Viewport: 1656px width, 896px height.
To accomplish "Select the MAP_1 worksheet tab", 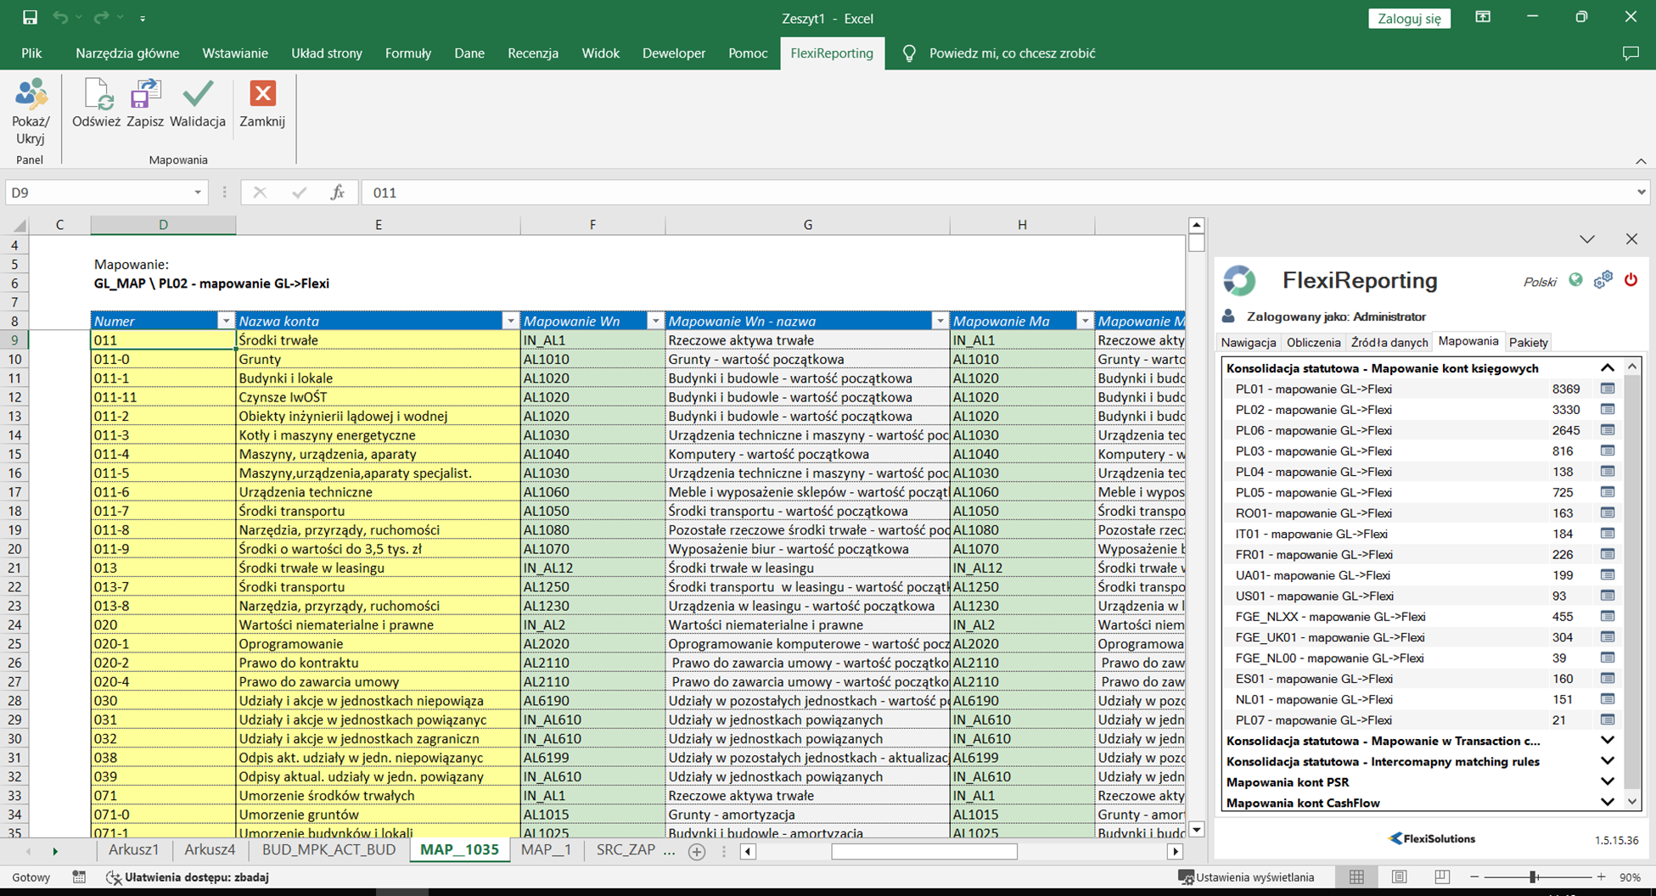I will pyautogui.click(x=546, y=850).
